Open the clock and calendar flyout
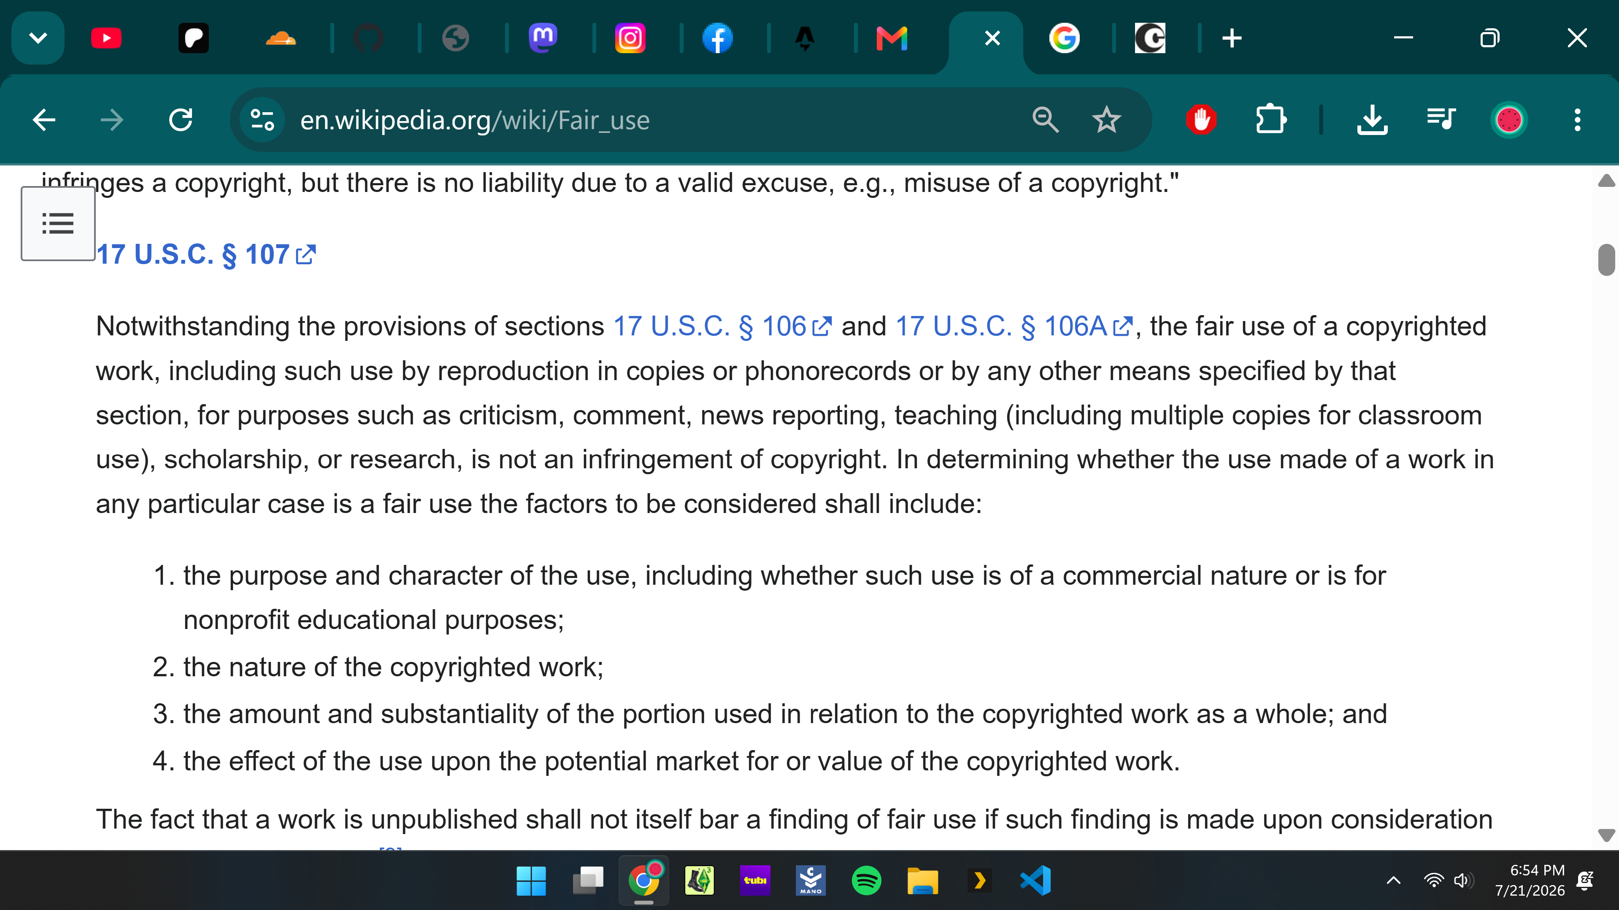The height and width of the screenshot is (910, 1619). [x=1530, y=880]
